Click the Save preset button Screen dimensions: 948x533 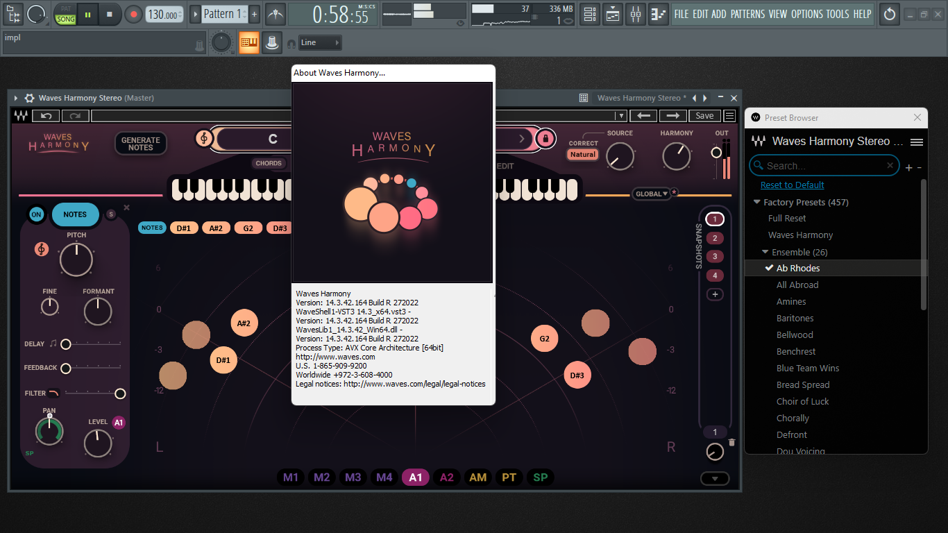pos(704,116)
